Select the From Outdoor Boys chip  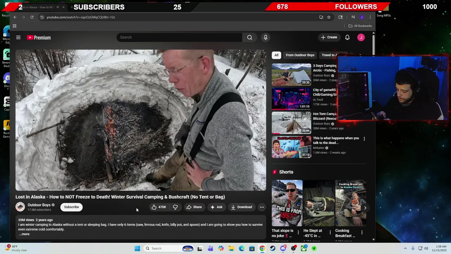300,55
